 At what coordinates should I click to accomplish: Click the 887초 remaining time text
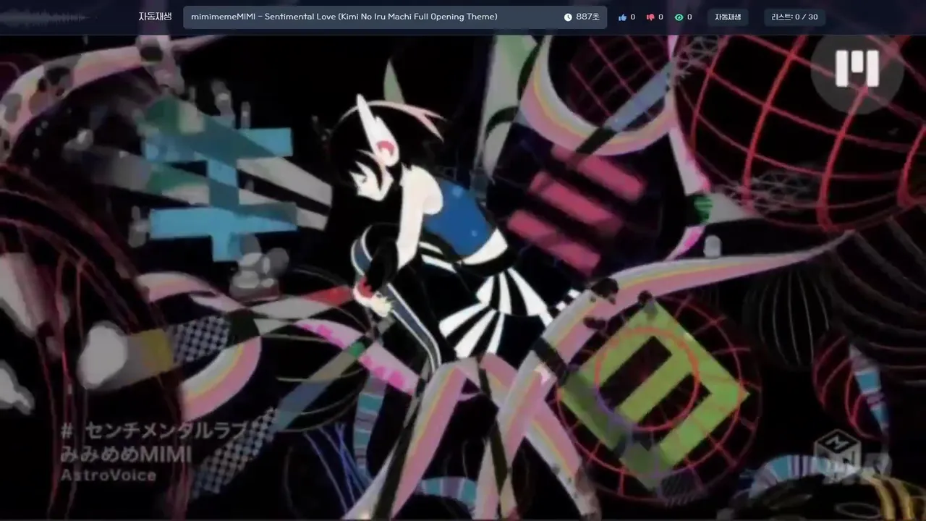point(587,17)
